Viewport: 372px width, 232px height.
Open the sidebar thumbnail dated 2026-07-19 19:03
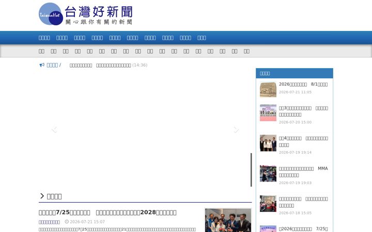(x=268, y=173)
